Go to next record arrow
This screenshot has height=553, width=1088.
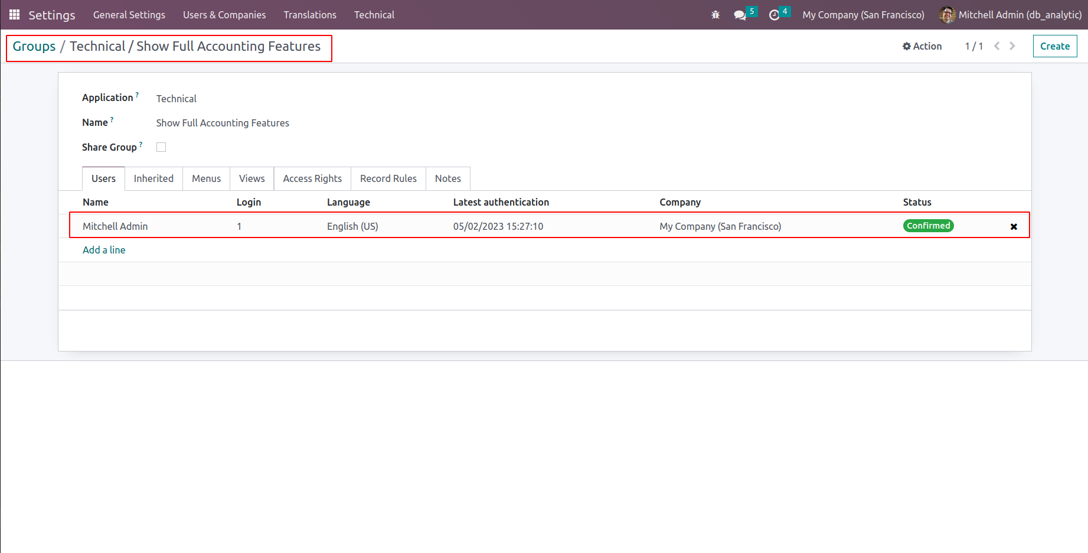1012,46
